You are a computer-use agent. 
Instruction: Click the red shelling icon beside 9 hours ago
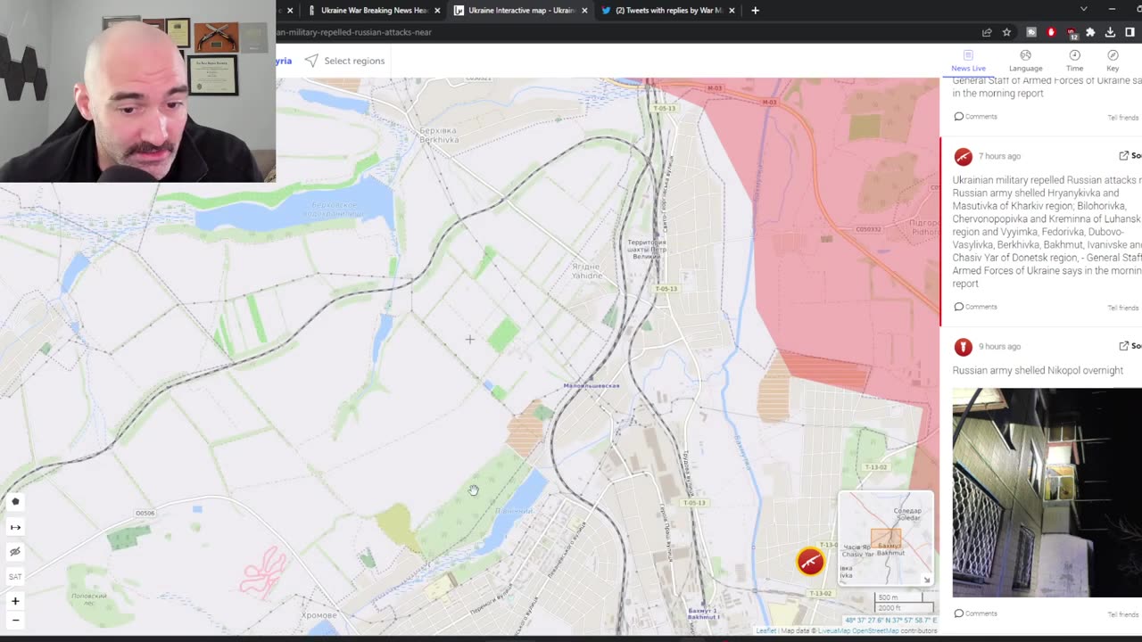point(963,347)
